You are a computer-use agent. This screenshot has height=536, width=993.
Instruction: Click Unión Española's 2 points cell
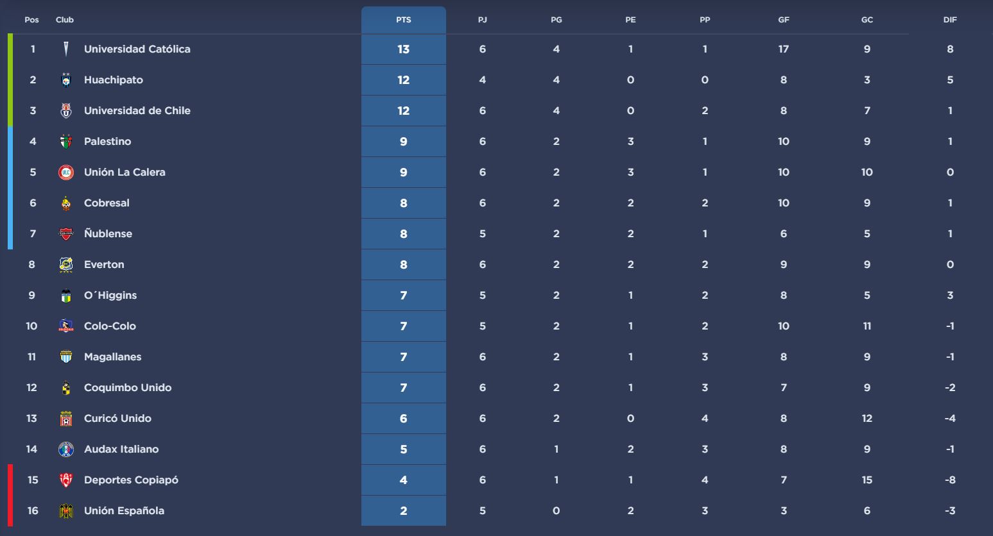(x=404, y=511)
